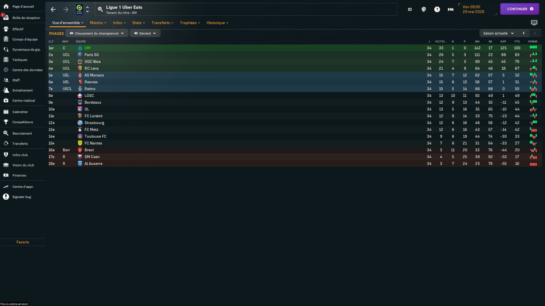
Task: Open the help question mark icon
Action: (437, 9)
